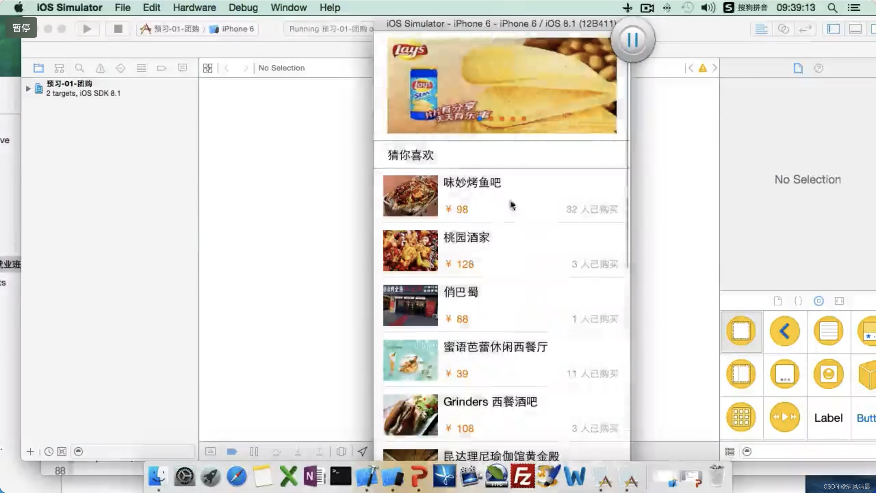
Task: Click the related items grid icon
Action: 208,68
